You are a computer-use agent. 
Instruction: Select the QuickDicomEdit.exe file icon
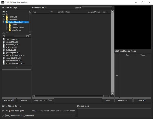point(4,55)
